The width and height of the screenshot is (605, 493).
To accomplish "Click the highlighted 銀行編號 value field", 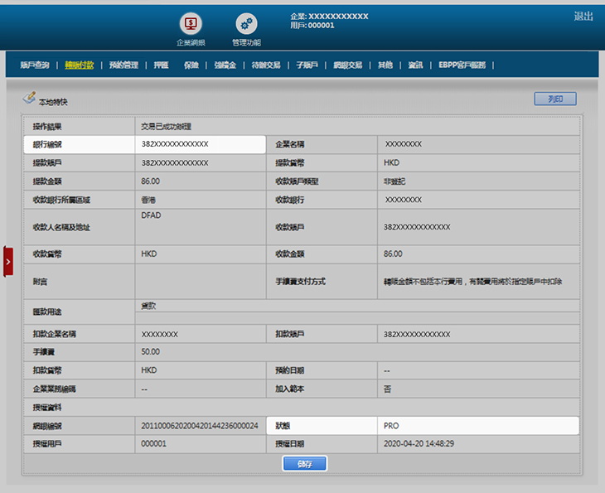I will coord(199,144).
